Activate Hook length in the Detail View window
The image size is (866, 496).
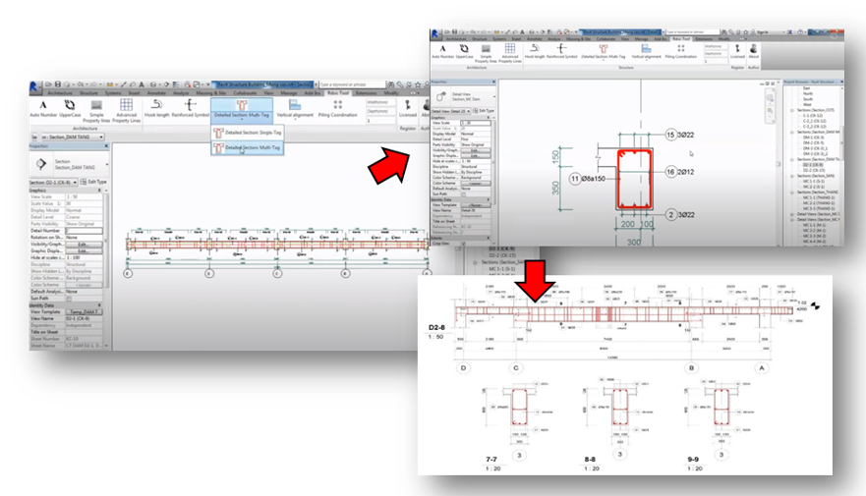pyautogui.click(x=534, y=52)
